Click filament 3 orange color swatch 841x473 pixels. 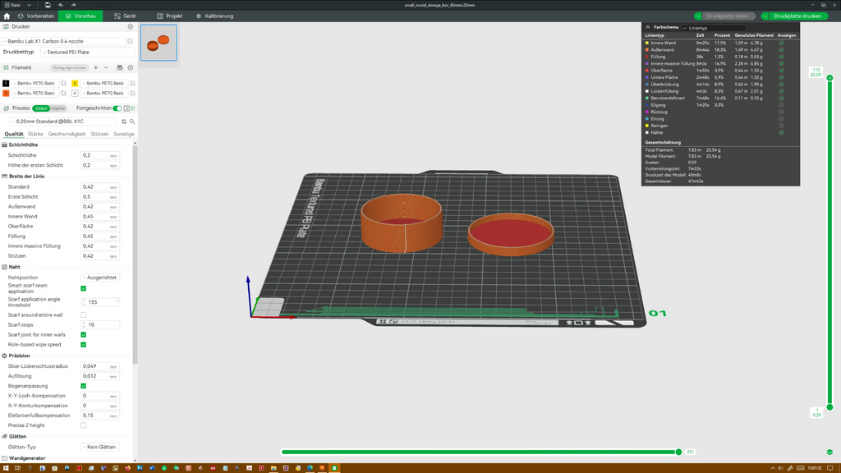tap(6, 93)
